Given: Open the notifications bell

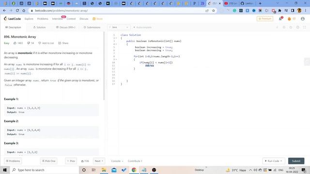Looking at the screenshot, I should (280, 19).
